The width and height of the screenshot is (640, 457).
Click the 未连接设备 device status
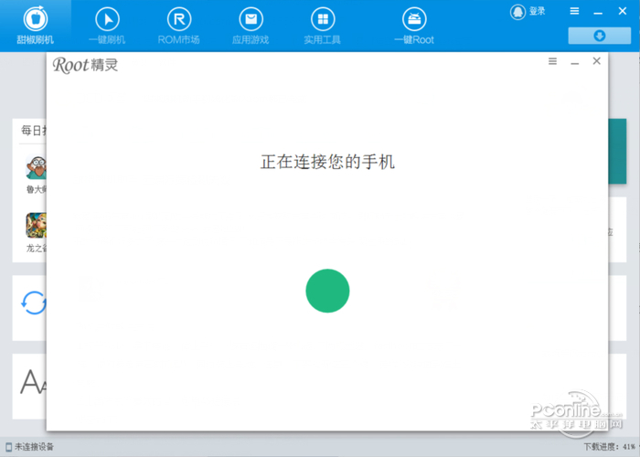pyautogui.click(x=30, y=447)
